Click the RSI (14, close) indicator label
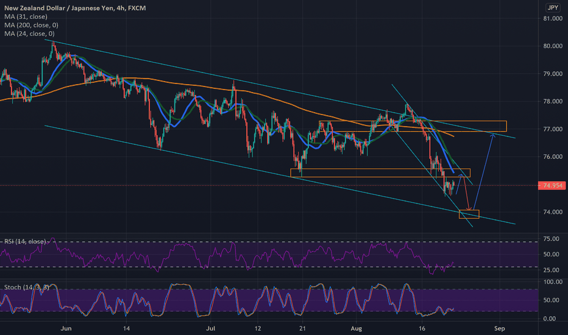Screen dimensions: 568x335 [25, 242]
